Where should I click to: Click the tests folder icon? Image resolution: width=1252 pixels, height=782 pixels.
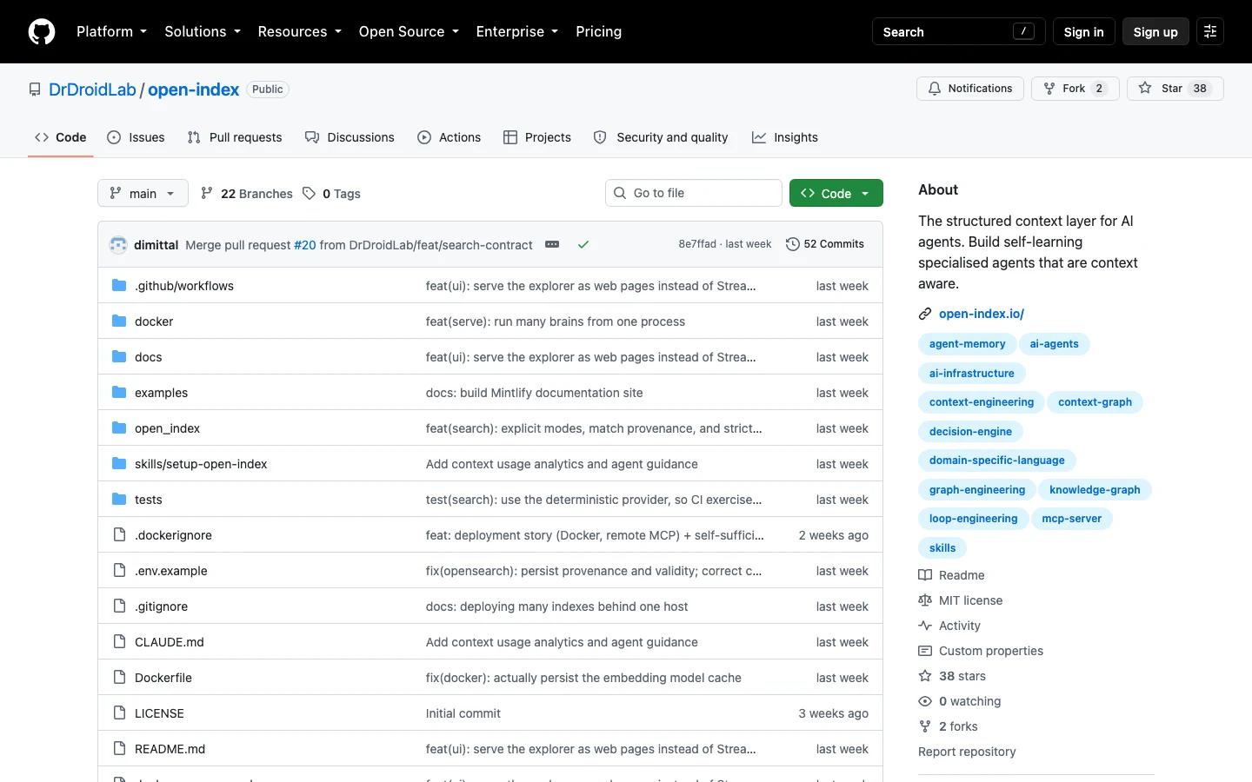[x=119, y=499]
